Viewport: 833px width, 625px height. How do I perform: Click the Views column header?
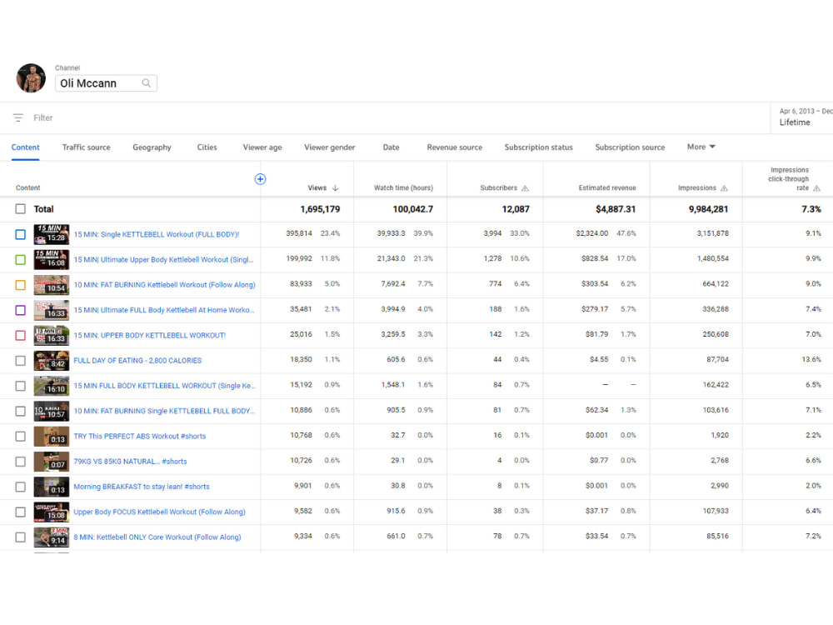click(x=317, y=188)
